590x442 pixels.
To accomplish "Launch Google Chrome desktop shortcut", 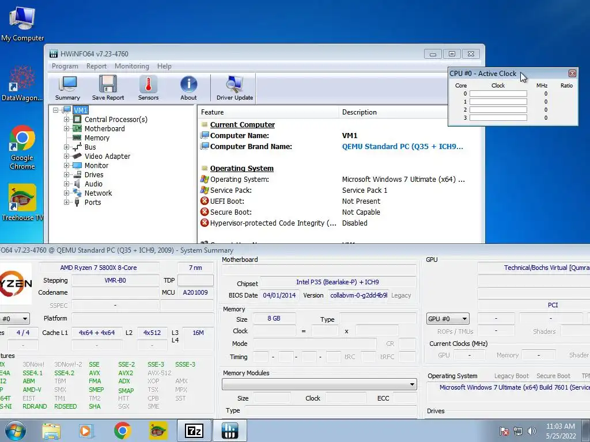I will point(22,147).
